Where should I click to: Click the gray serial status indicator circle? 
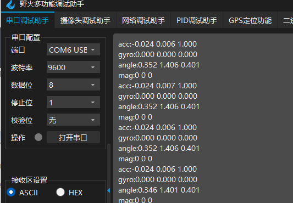click(38, 137)
